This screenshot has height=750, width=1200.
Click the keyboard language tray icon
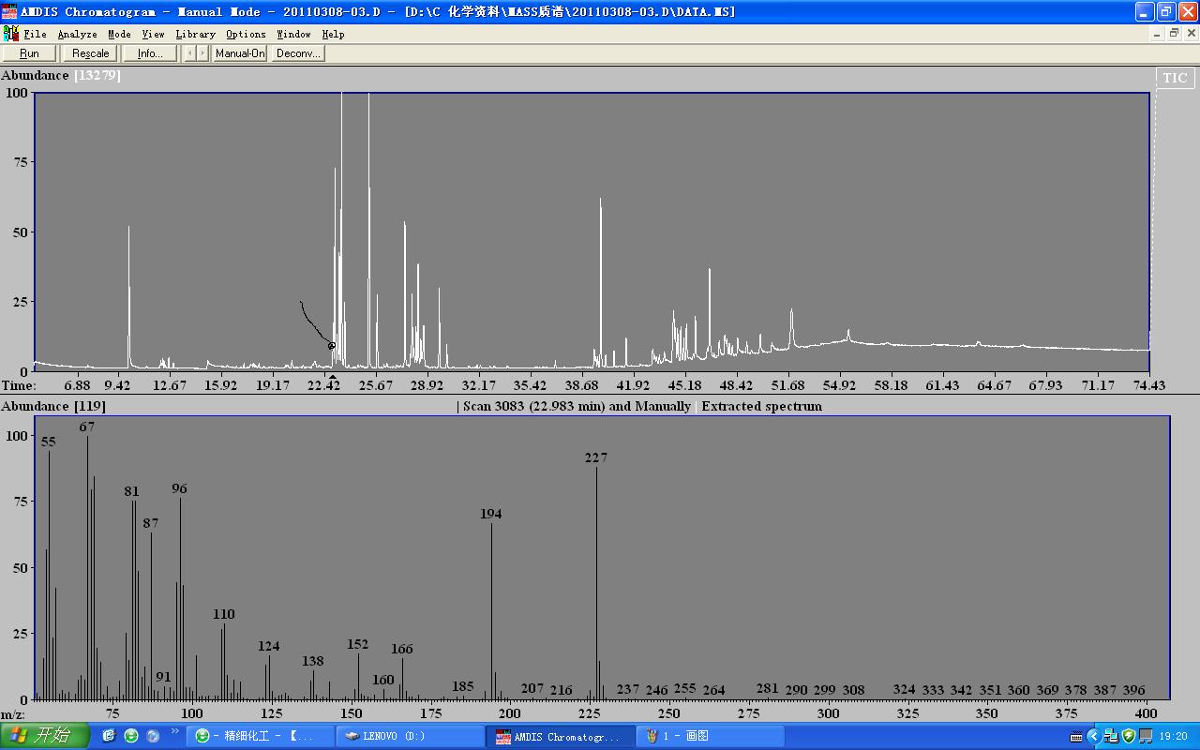[x=1076, y=737]
